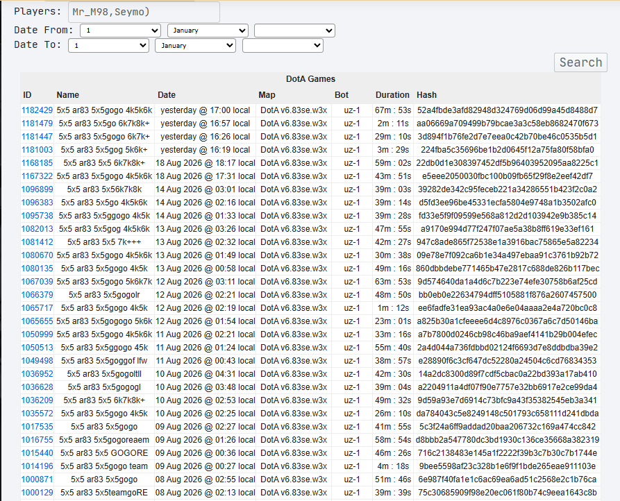The image size is (620, 501).
Task: Open game ID 1035572
Action: point(37,414)
